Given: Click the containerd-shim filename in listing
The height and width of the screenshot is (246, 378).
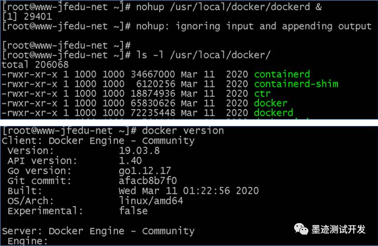Looking at the screenshot, I should 296,84.
